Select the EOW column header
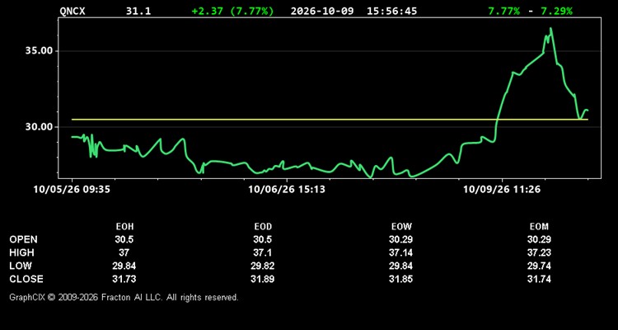This screenshot has height=330, width=618. coord(400,227)
